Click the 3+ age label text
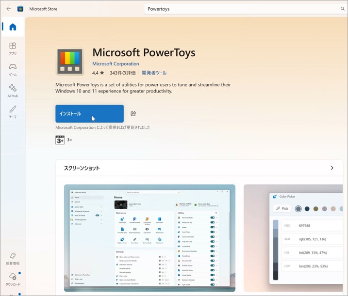The width and height of the screenshot is (348, 296). 70,140
